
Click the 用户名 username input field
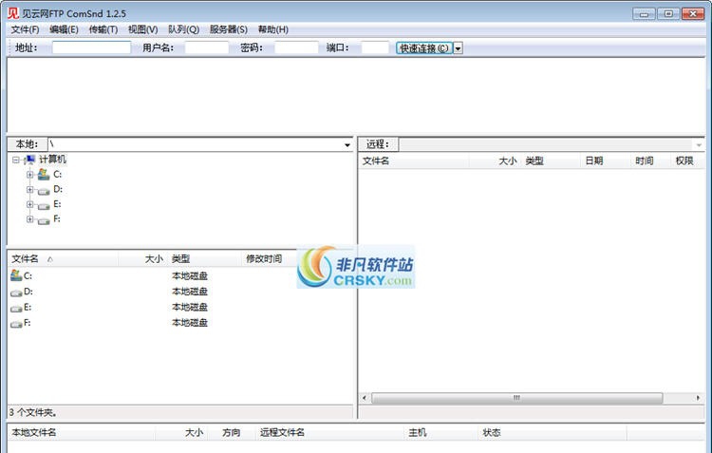click(x=207, y=47)
